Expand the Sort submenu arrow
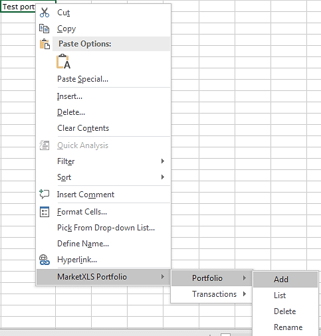321x336 pixels. (163, 177)
